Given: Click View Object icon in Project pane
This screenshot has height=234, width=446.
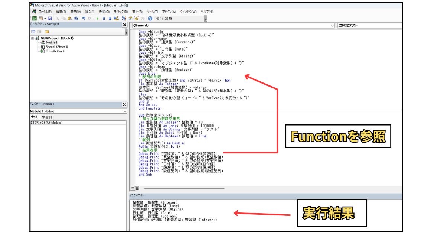Looking at the screenshot, I should point(39,32).
